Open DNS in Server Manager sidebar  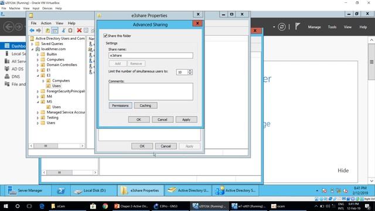pos(12,77)
